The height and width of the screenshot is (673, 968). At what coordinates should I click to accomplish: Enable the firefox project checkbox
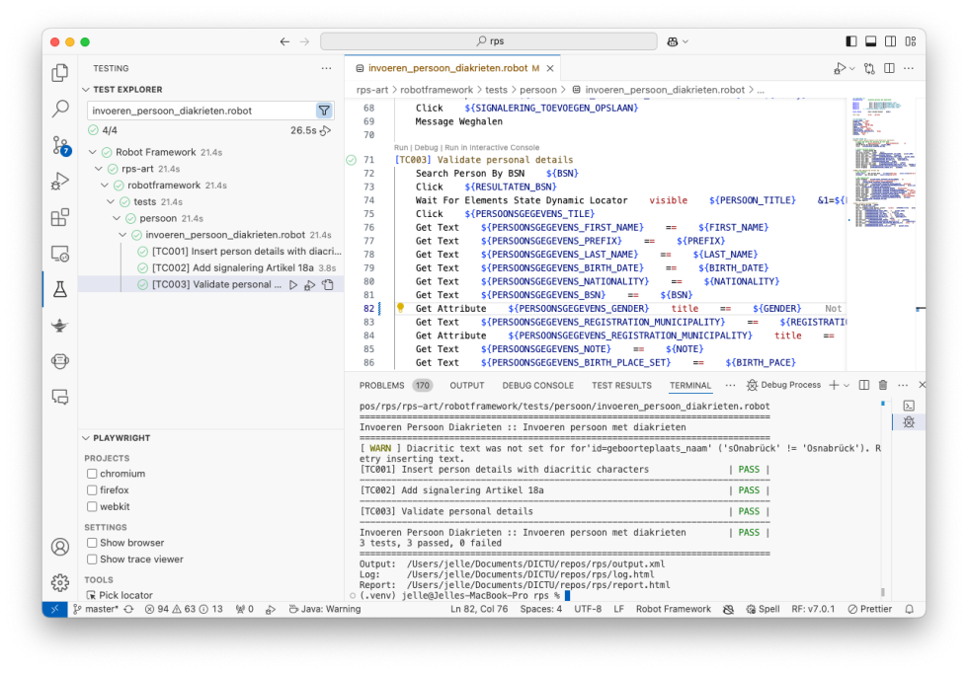point(92,490)
